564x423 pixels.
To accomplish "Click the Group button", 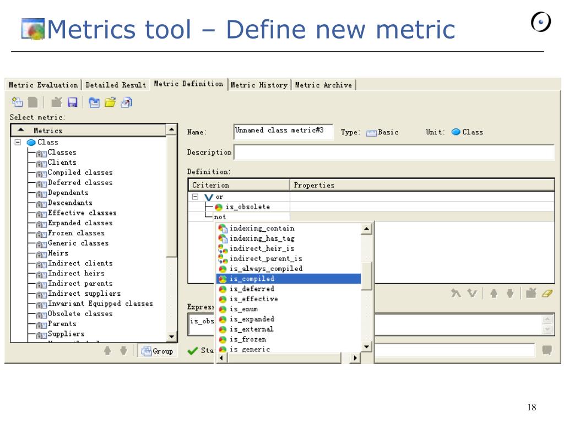I will (x=157, y=351).
